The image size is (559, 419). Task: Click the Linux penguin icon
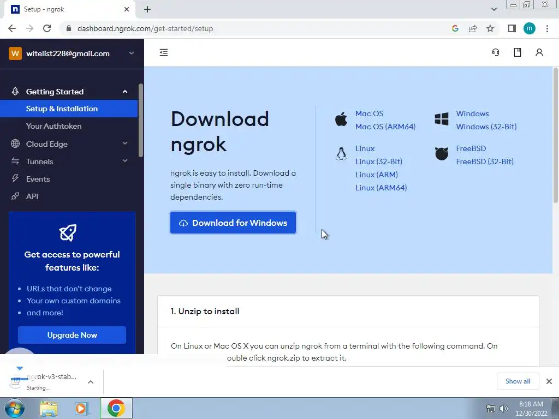click(341, 154)
